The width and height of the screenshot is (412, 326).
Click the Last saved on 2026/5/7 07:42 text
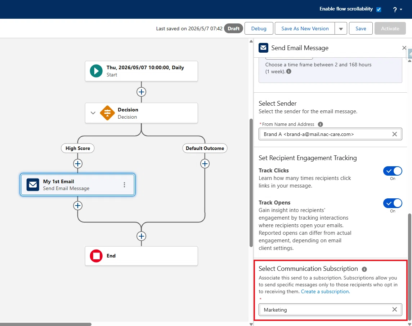pyautogui.click(x=189, y=28)
